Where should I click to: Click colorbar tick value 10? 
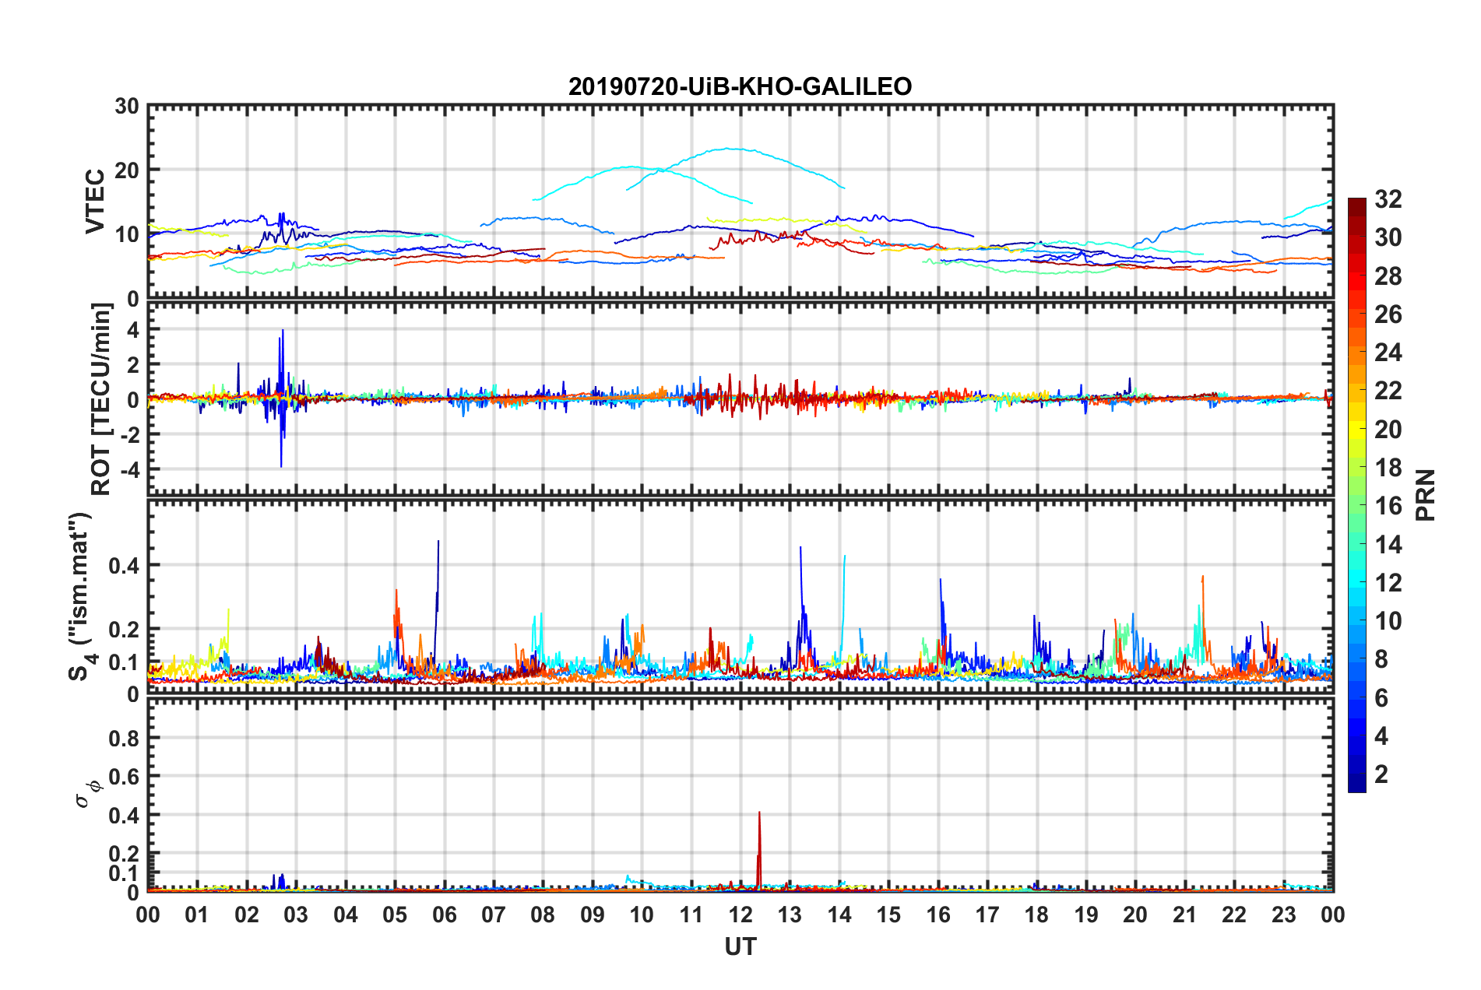1388,621
